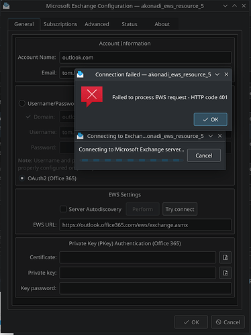Image resolution: width=251 pixels, height=335 pixels.
Task: Click the main window keep-above chevron
Action: [234, 6]
